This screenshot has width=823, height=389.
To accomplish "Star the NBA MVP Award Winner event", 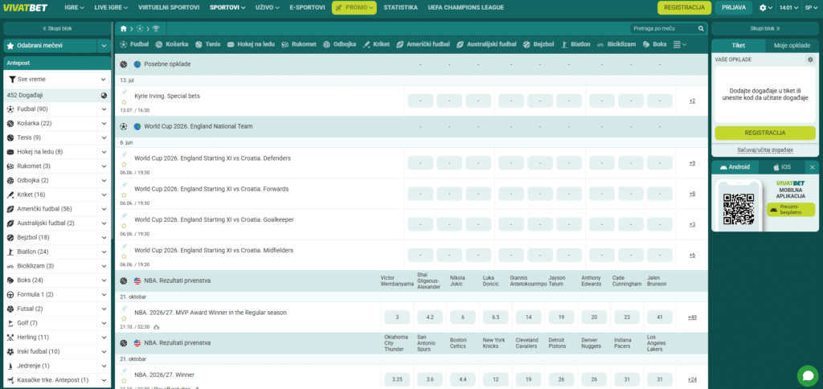I will [125, 318].
